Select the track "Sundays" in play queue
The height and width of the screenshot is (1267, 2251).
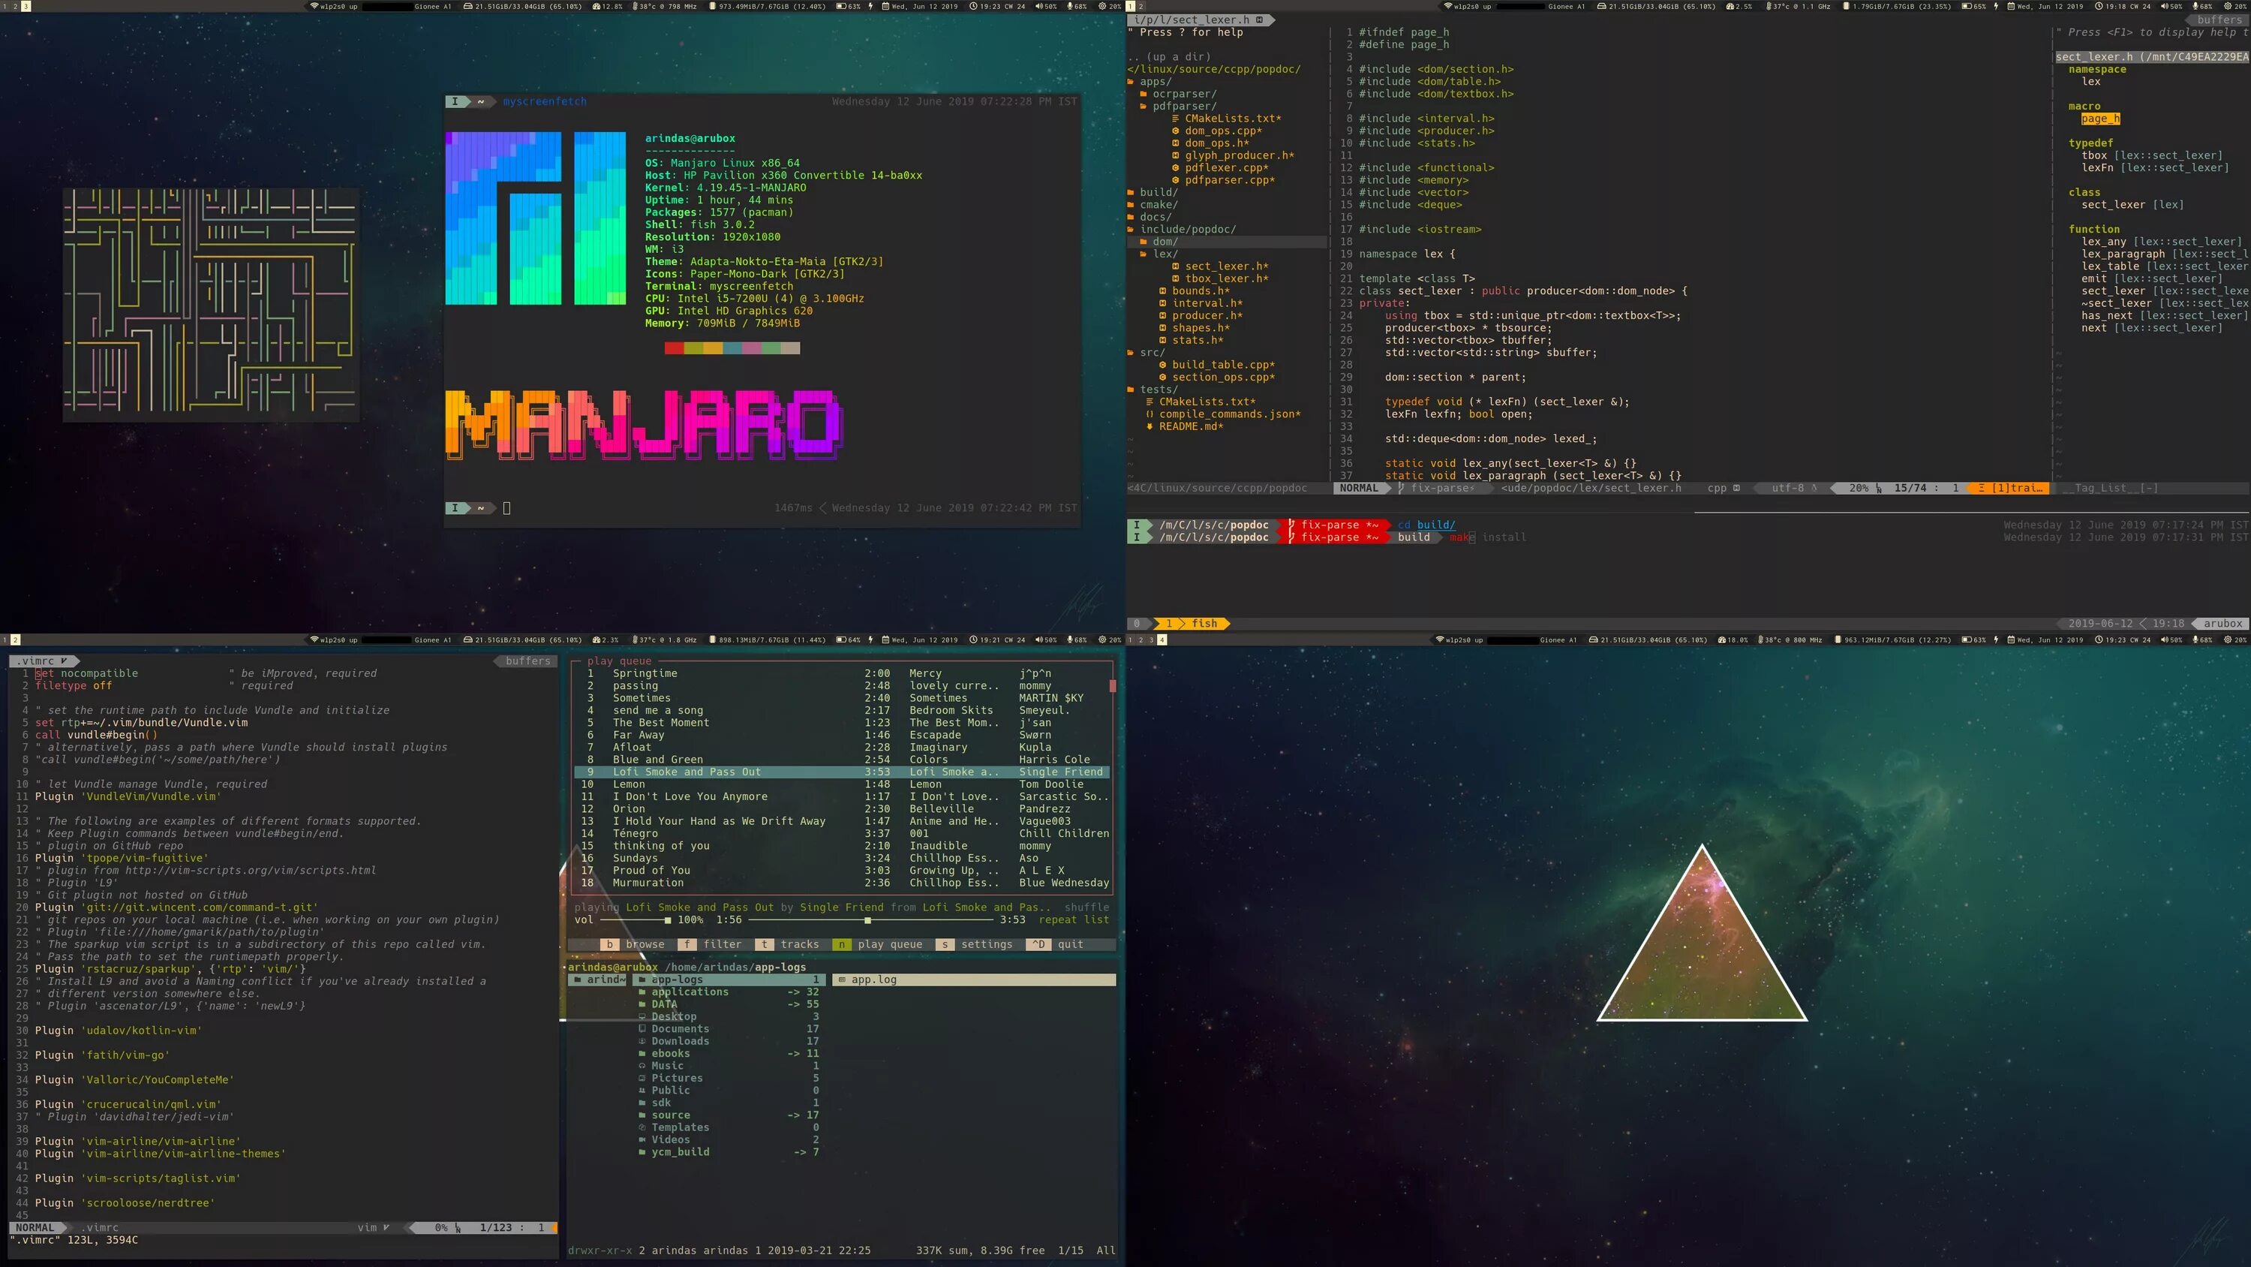tap(842, 858)
